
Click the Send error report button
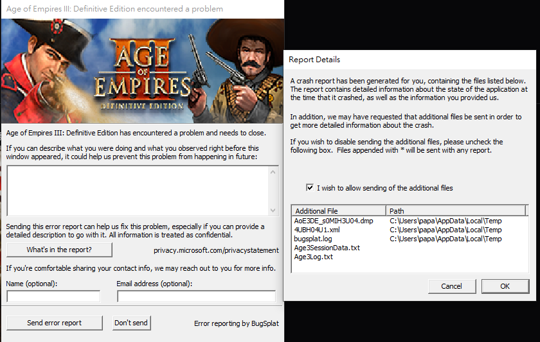[x=55, y=323]
